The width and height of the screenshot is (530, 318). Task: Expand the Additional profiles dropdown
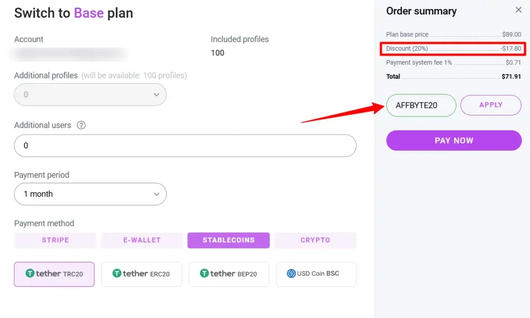[x=90, y=95]
